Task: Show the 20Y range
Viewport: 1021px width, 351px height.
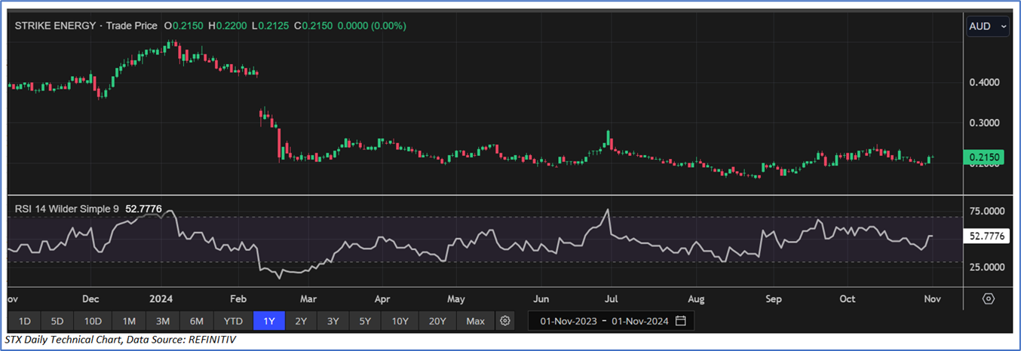Action: (437, 321)
